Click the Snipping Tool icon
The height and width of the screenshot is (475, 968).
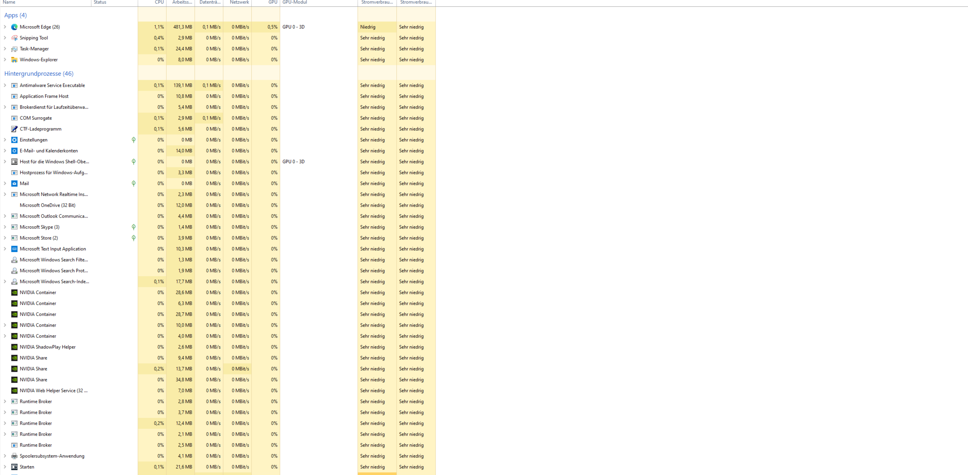(14, 38)
